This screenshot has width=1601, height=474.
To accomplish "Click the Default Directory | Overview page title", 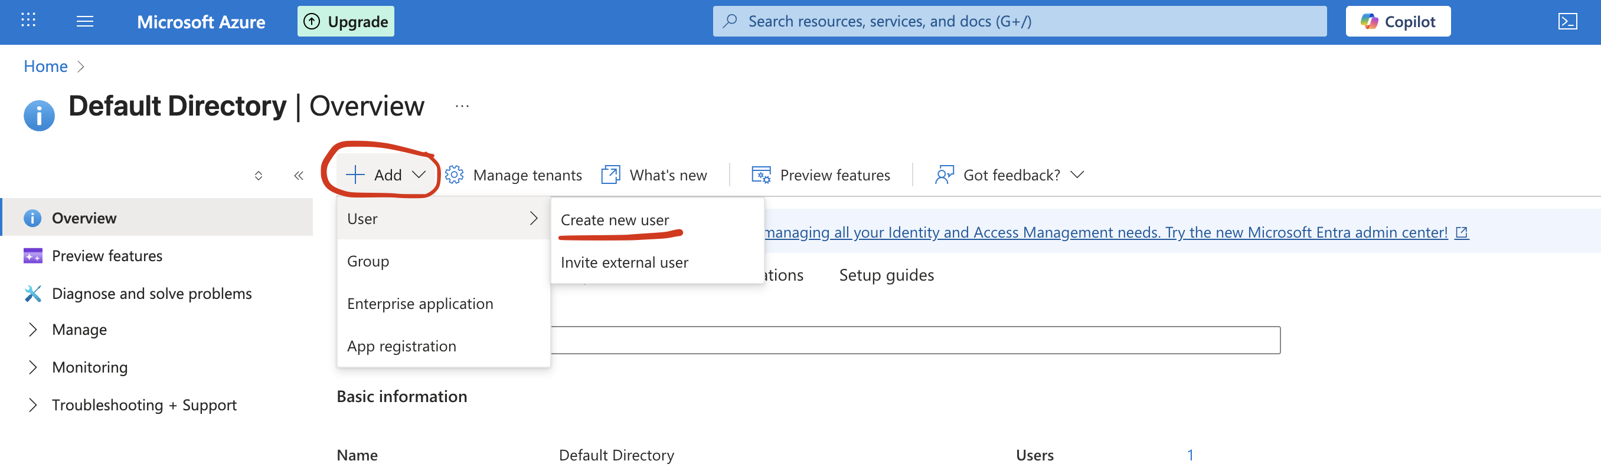I will (246, 106).
